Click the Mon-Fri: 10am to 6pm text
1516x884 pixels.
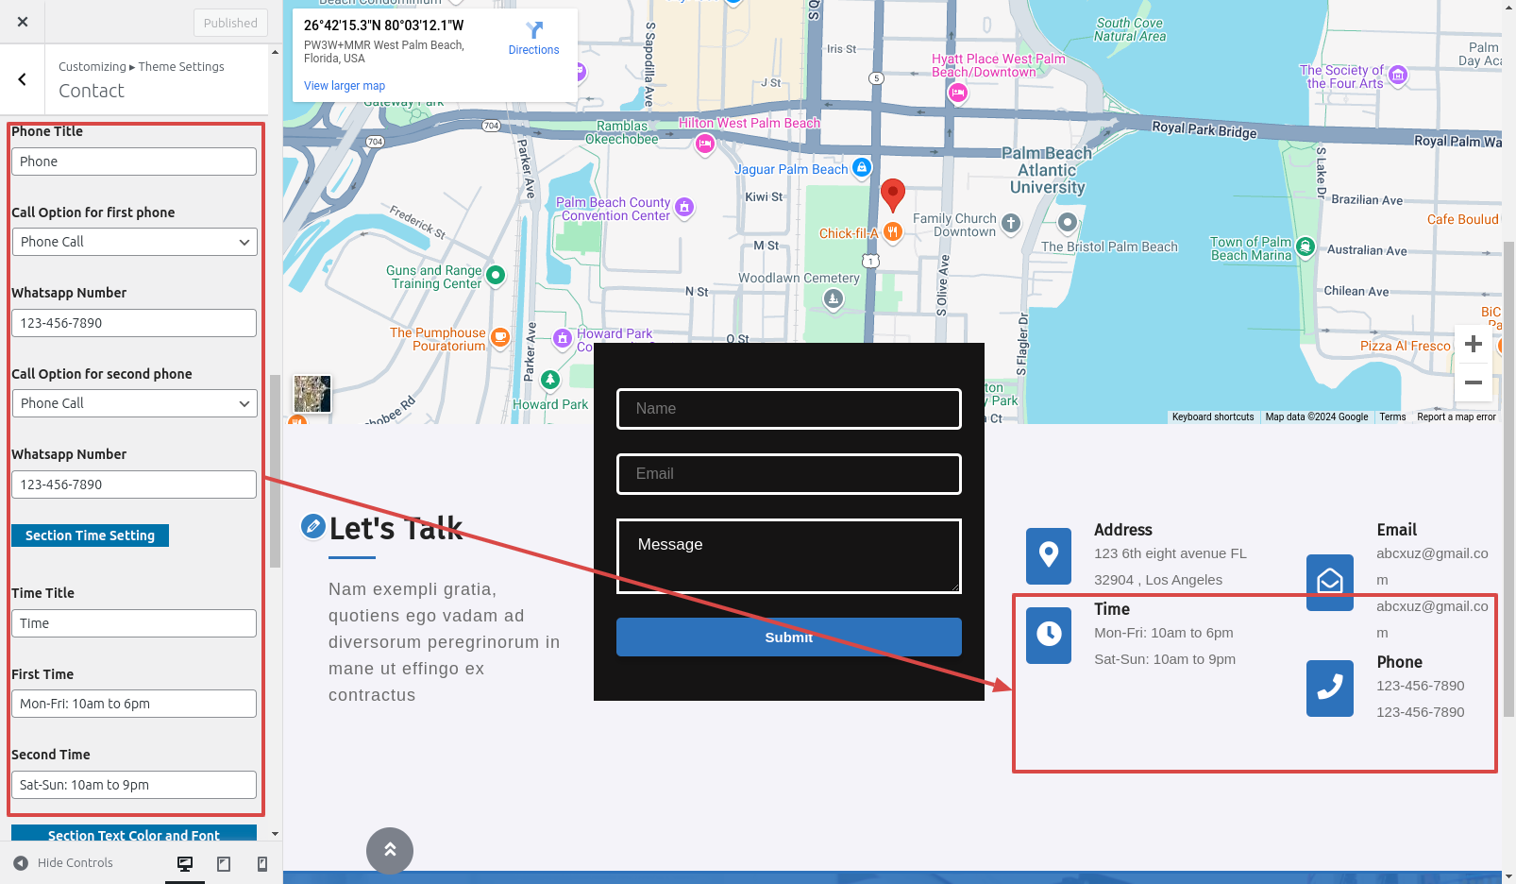click(1164, 633)
